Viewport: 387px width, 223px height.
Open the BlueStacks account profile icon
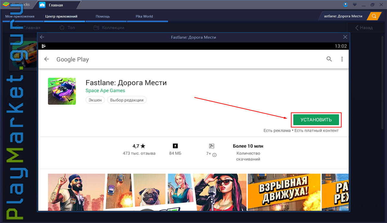click(x=345, y=4)
